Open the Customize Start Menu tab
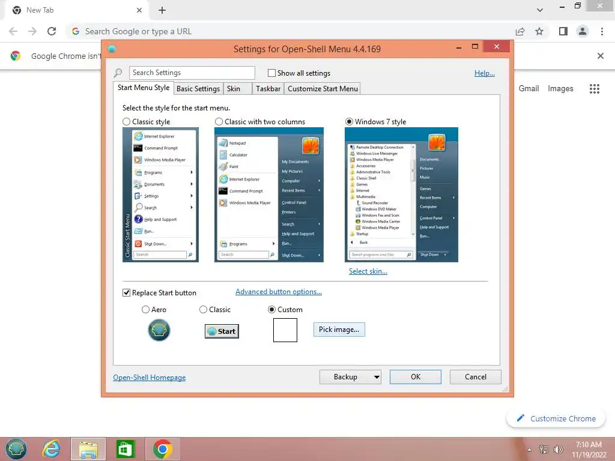The width and height of the screenshot is (615, 461). pos(323,89)
